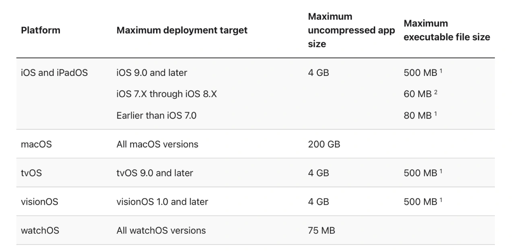Image resolution: width=515 pixels, height=251 pixels.
Task: Click the Maximum deployment target header
Action: click(182, 30)
